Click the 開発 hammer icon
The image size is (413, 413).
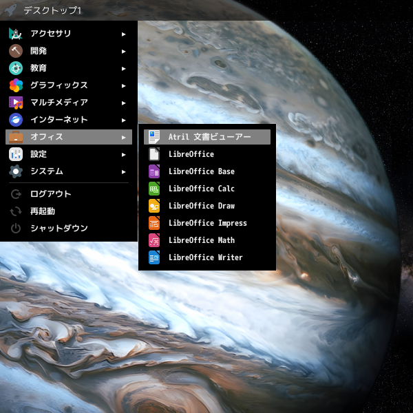(16, 51)
